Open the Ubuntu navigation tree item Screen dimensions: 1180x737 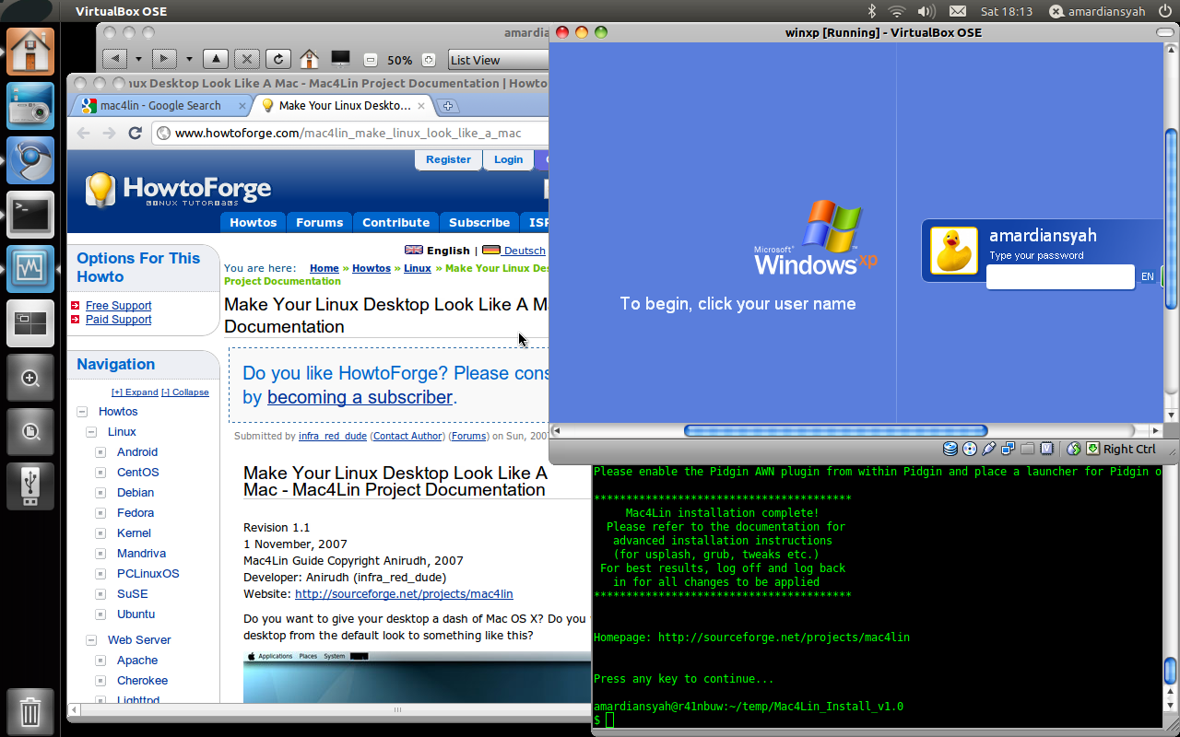[x=136, y=614]
